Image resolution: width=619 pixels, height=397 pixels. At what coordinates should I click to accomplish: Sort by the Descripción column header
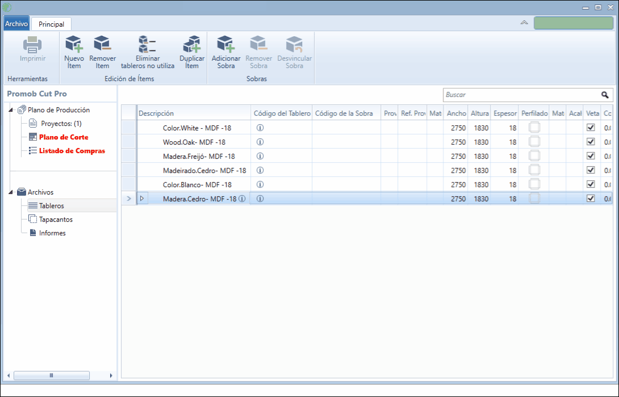(194, 113)
